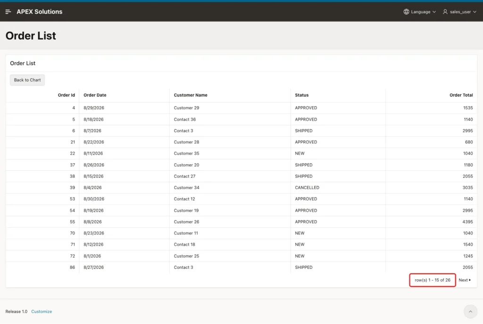Select the Customer 29 cell

186,108
